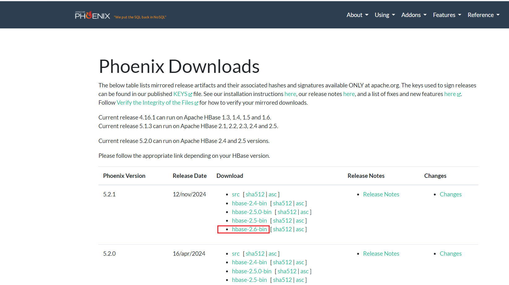Select the 'Release Notes' column header
This screenshot has height=285, width=509.
366,176
